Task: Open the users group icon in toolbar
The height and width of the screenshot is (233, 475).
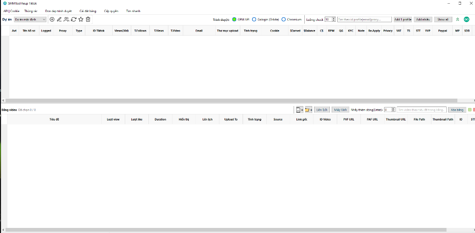Action: pos(66,19)
